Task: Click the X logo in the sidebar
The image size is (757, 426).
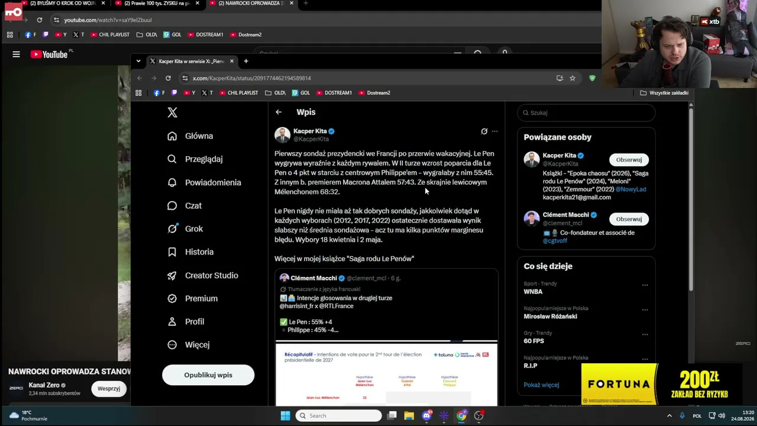Action: pyautogui.click(x=172, y=112)
